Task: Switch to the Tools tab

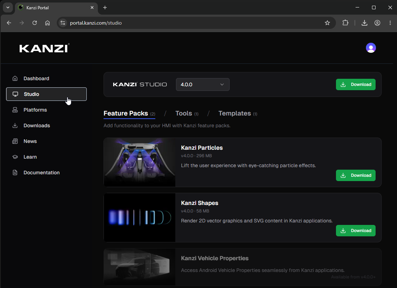Action: tap(187, 114)
